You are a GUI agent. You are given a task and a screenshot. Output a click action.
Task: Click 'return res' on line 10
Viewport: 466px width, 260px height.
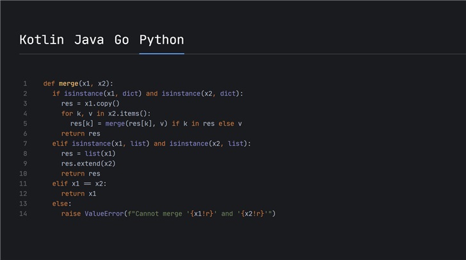[81, 174]
